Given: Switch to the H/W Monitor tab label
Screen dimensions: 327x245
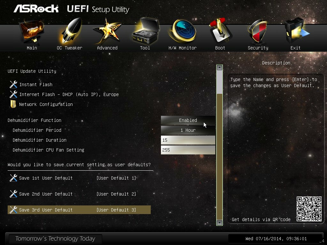Looking at the screenshot, I should (x=182, y=48).
